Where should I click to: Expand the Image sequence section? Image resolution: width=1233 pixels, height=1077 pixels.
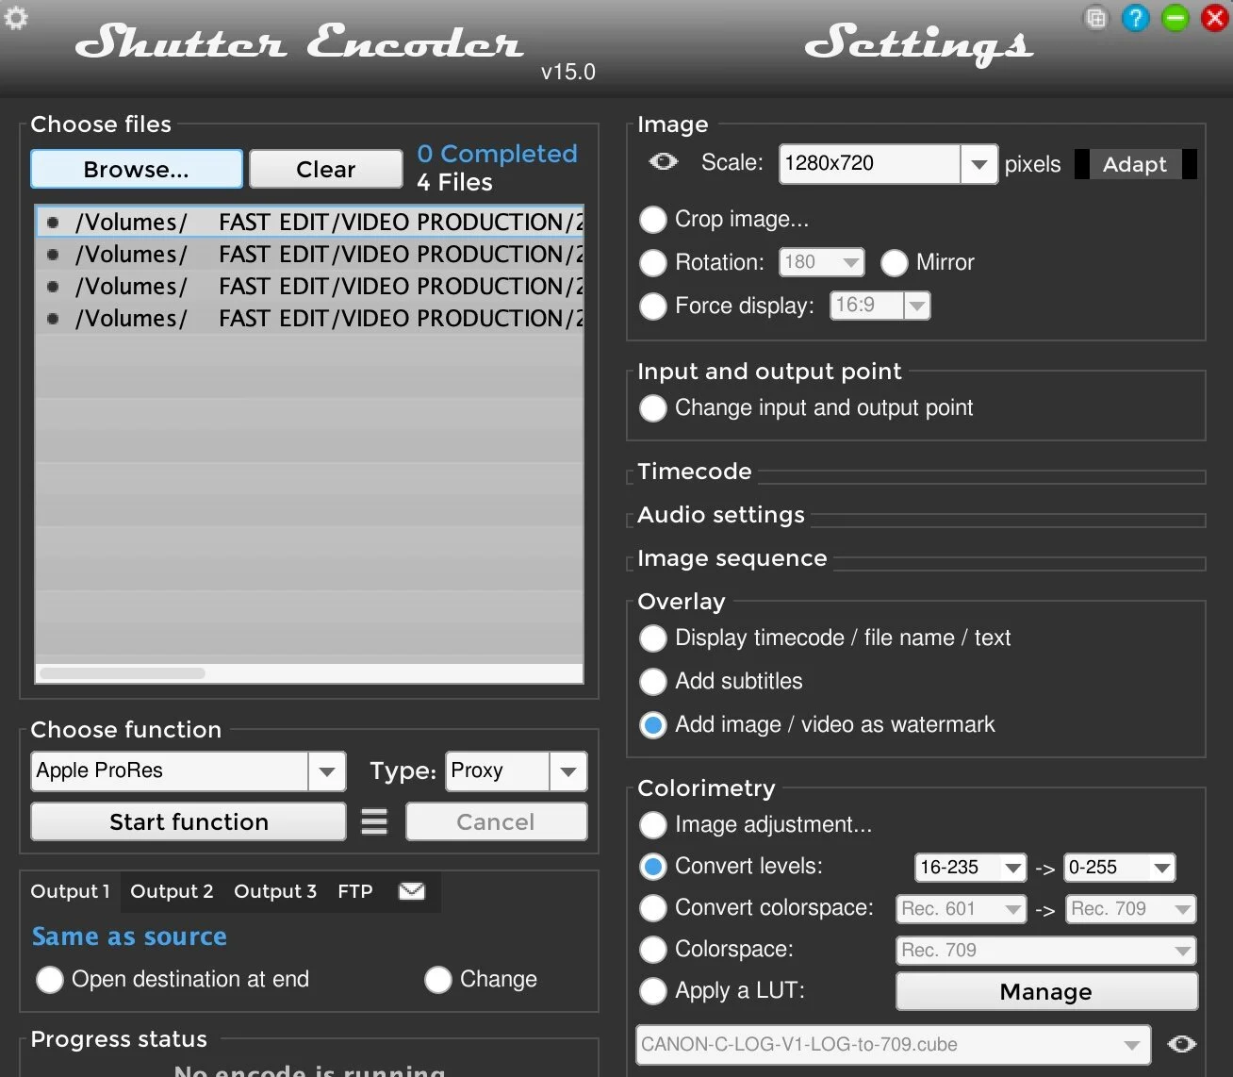click(x=732, y=558)
